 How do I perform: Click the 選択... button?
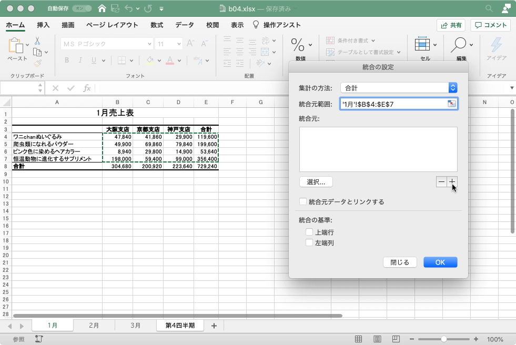tap(316, 182)
